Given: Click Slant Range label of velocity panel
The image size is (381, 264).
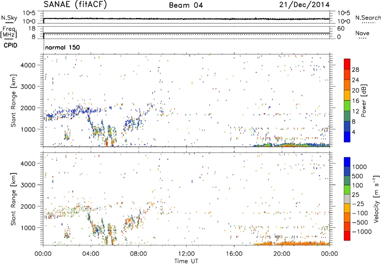Looking at the screenshot, I should (13, 199).
